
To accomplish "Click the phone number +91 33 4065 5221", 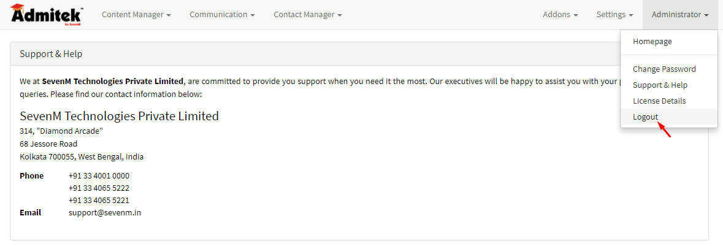I will [99, 201].
